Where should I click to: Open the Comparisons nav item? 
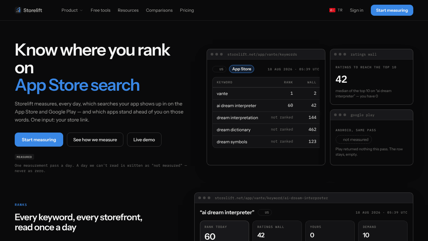(x=159, y=10)
